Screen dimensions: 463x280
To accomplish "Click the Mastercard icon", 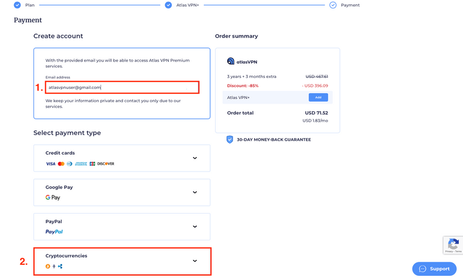I will pyautogui.click(x=61, y=164).
